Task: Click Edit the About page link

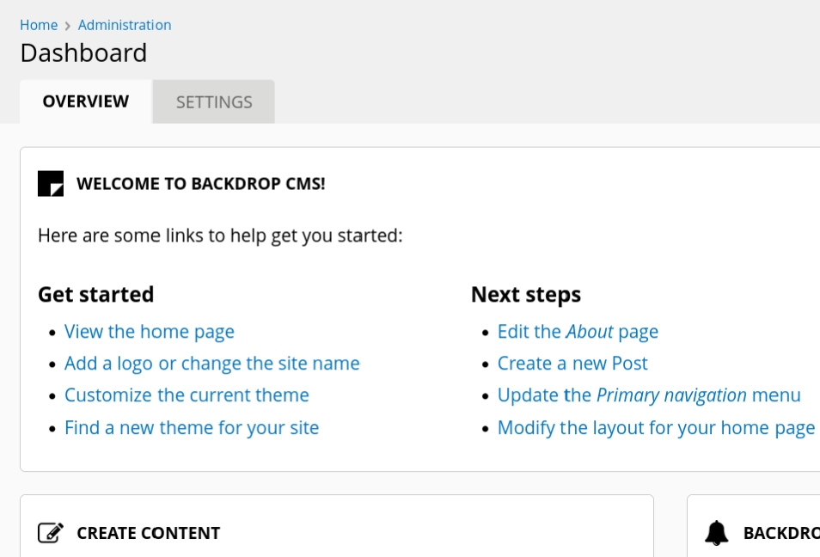Action: click(x=578, y=332)
